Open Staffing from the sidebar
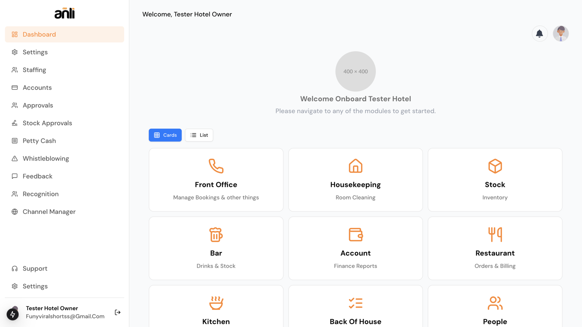Viewport: 582px width, 327px height. point(65,70)
